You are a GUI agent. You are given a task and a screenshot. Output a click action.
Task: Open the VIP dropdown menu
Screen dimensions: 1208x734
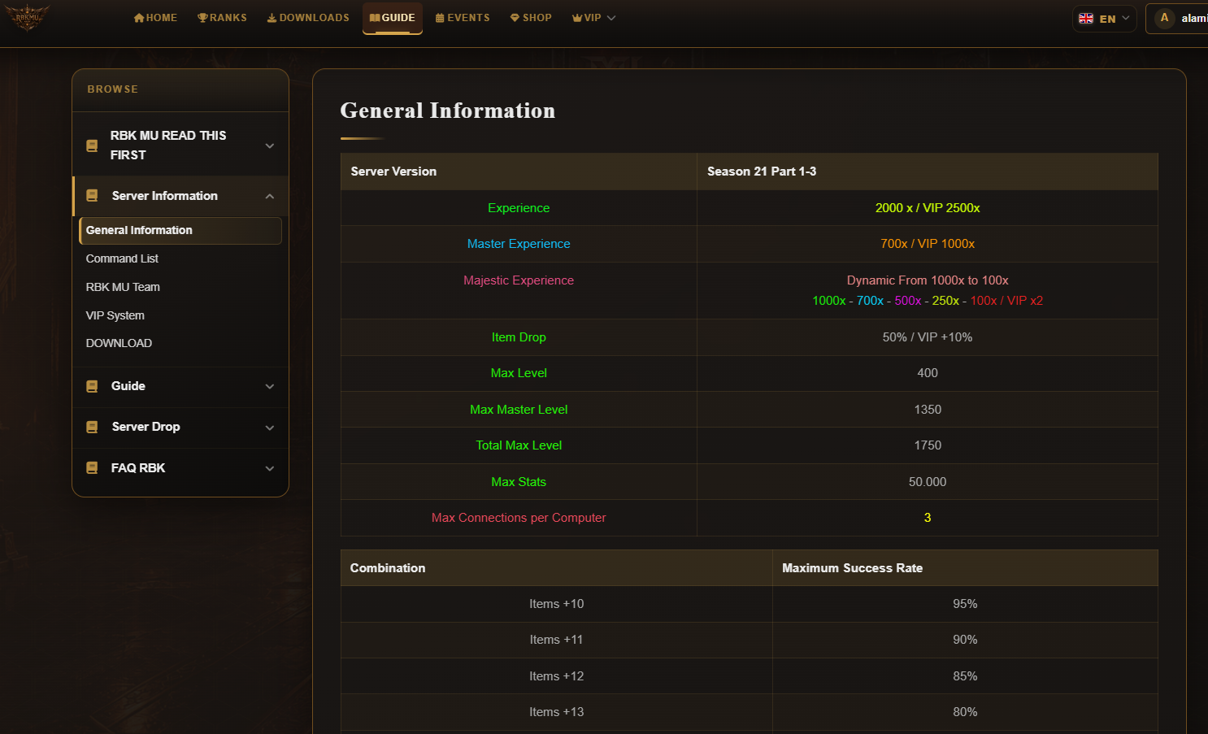tap(593, 18)
